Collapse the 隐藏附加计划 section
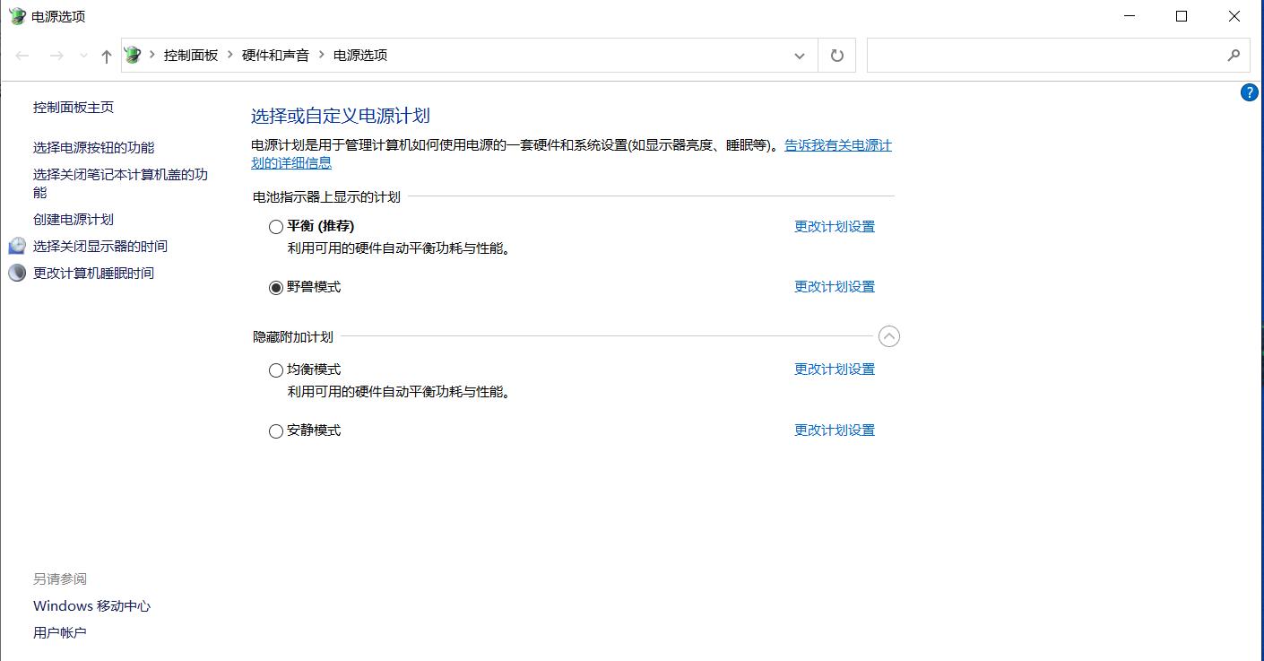This screenshot has width=1264, height=661. click(x=888, y=336)
